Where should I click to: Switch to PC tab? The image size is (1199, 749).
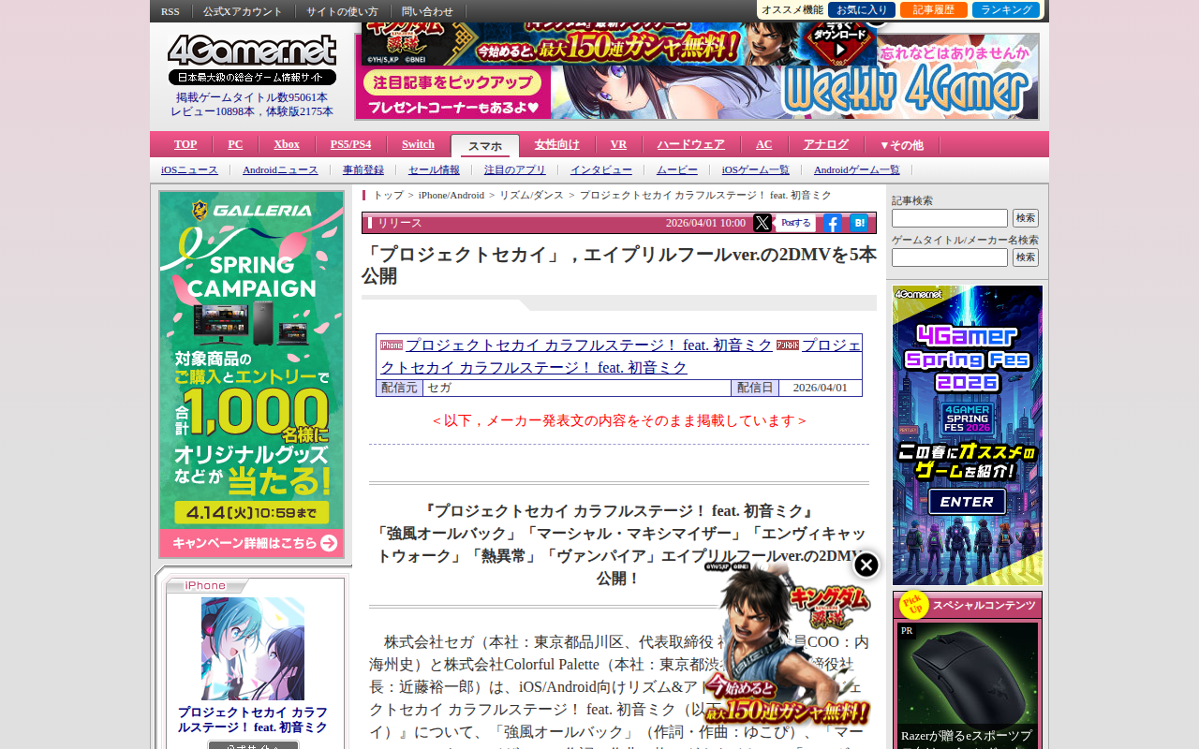[x=235, y=144]
